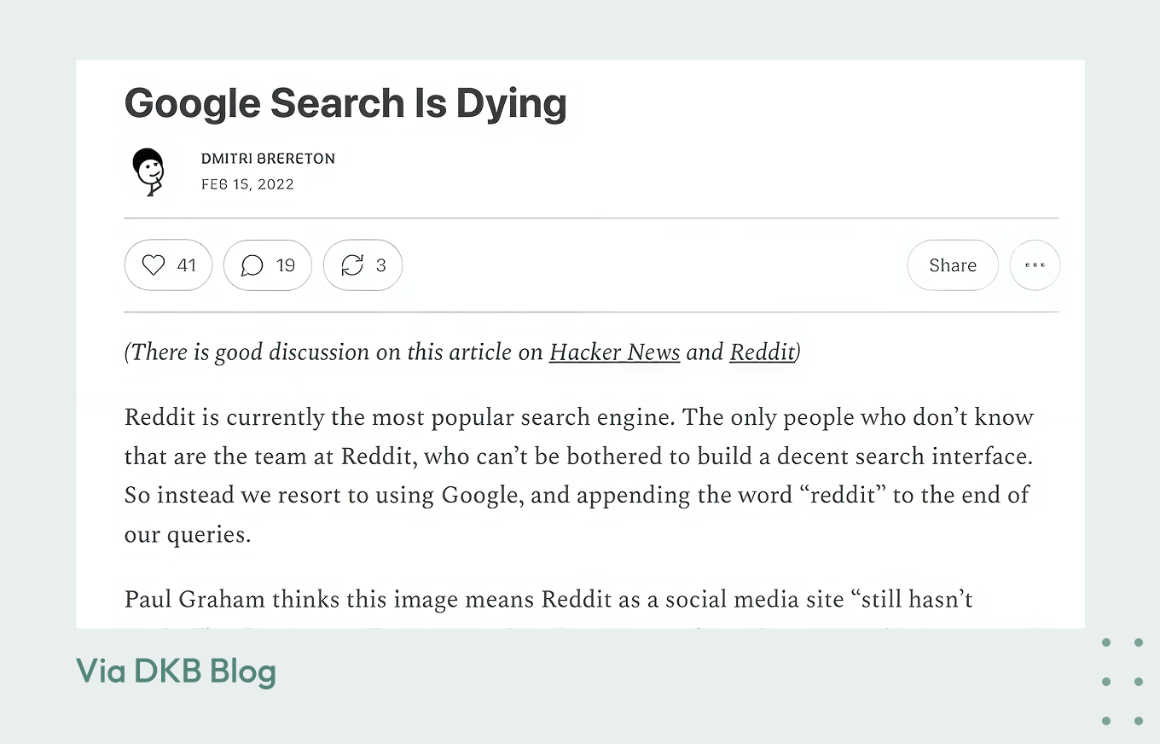Click the author name Dmitri Brereton
1160x744 pixels.
pos(268,159)
